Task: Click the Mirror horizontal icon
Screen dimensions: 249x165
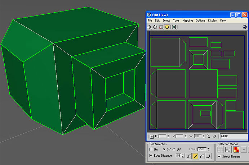Action: pos(174,27)
